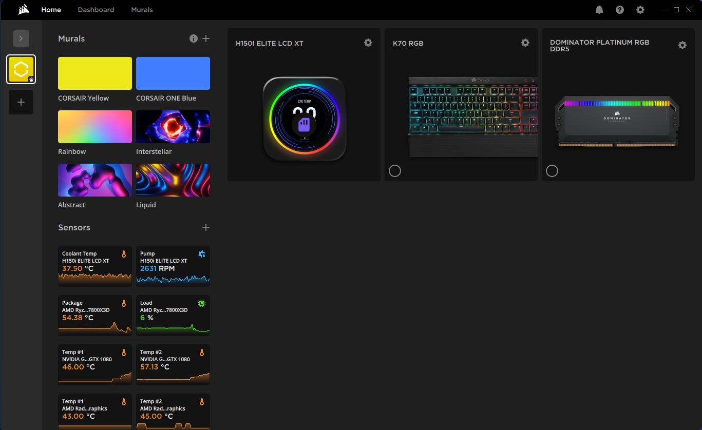Open NVIDIA Temp #2 57.13 °C sensor graph
Viewport: 702px width, 430px height.
coord(173,378)
